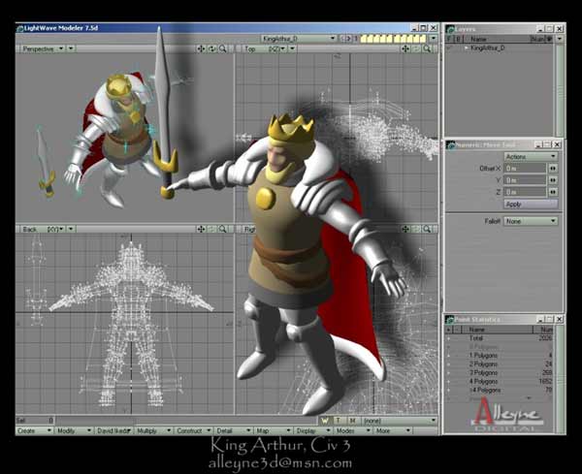Click the move icon in Perspective viewport
The height and width of the screenshot is (474, 582).
click(x=201, y=48)
